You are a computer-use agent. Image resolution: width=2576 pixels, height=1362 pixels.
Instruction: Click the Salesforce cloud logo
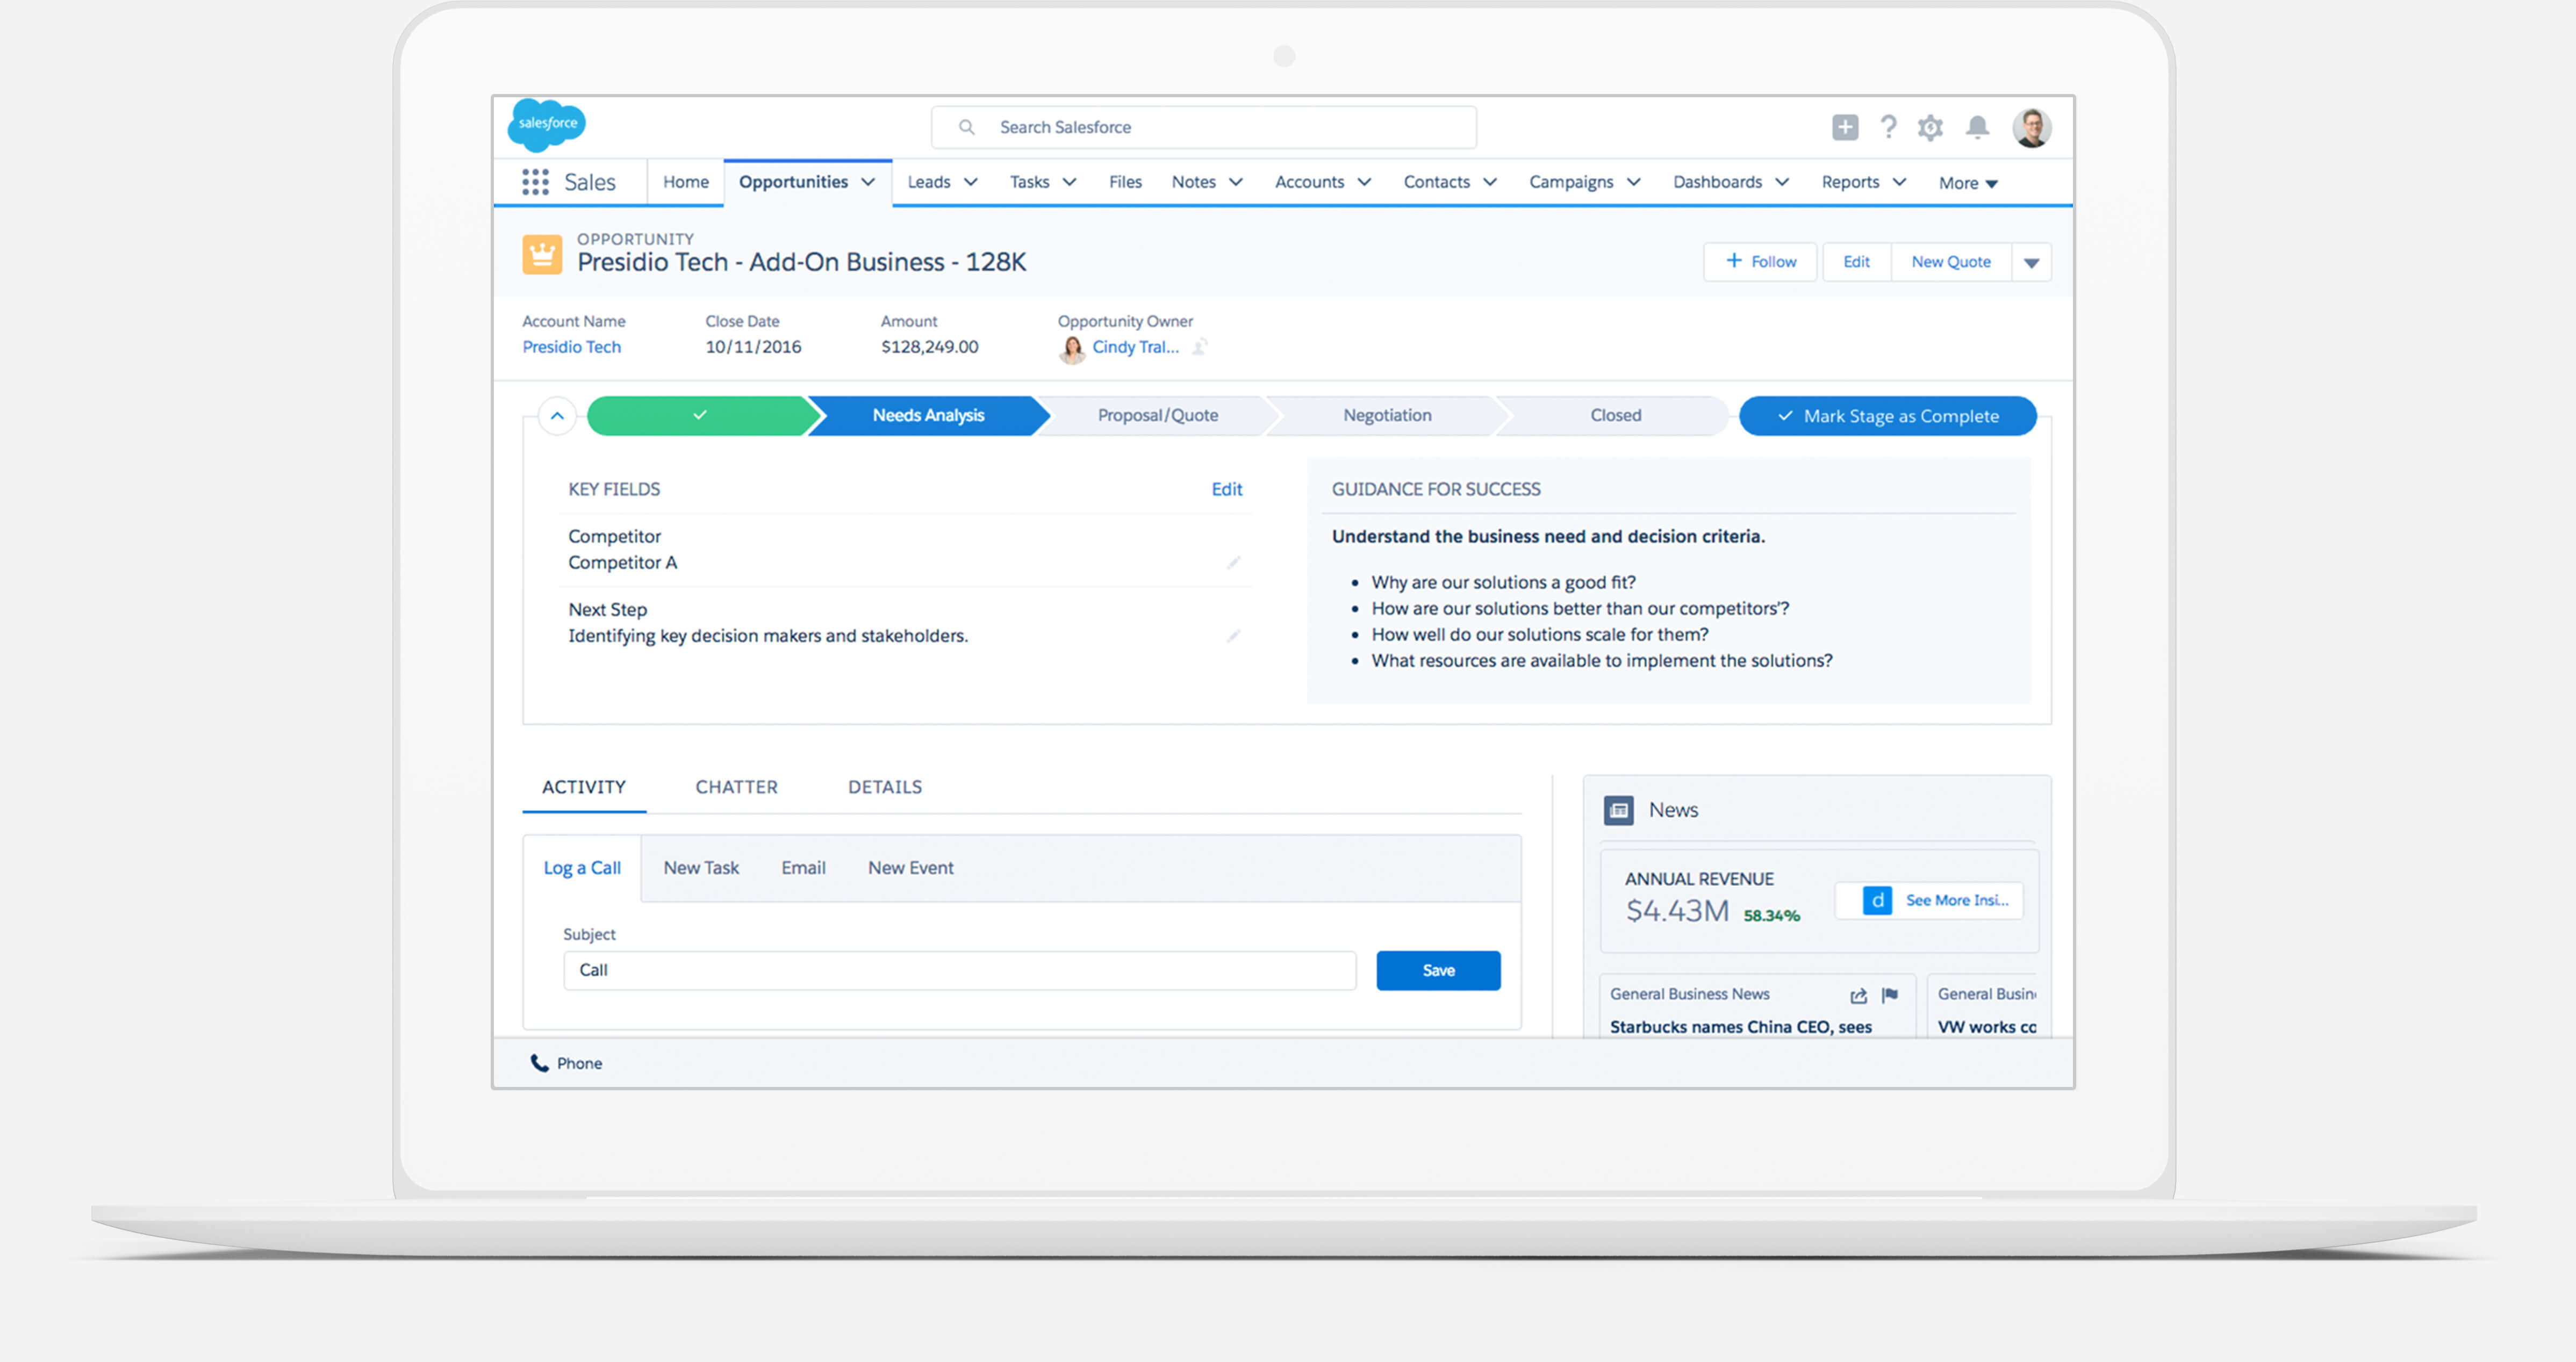pos(546,124)
